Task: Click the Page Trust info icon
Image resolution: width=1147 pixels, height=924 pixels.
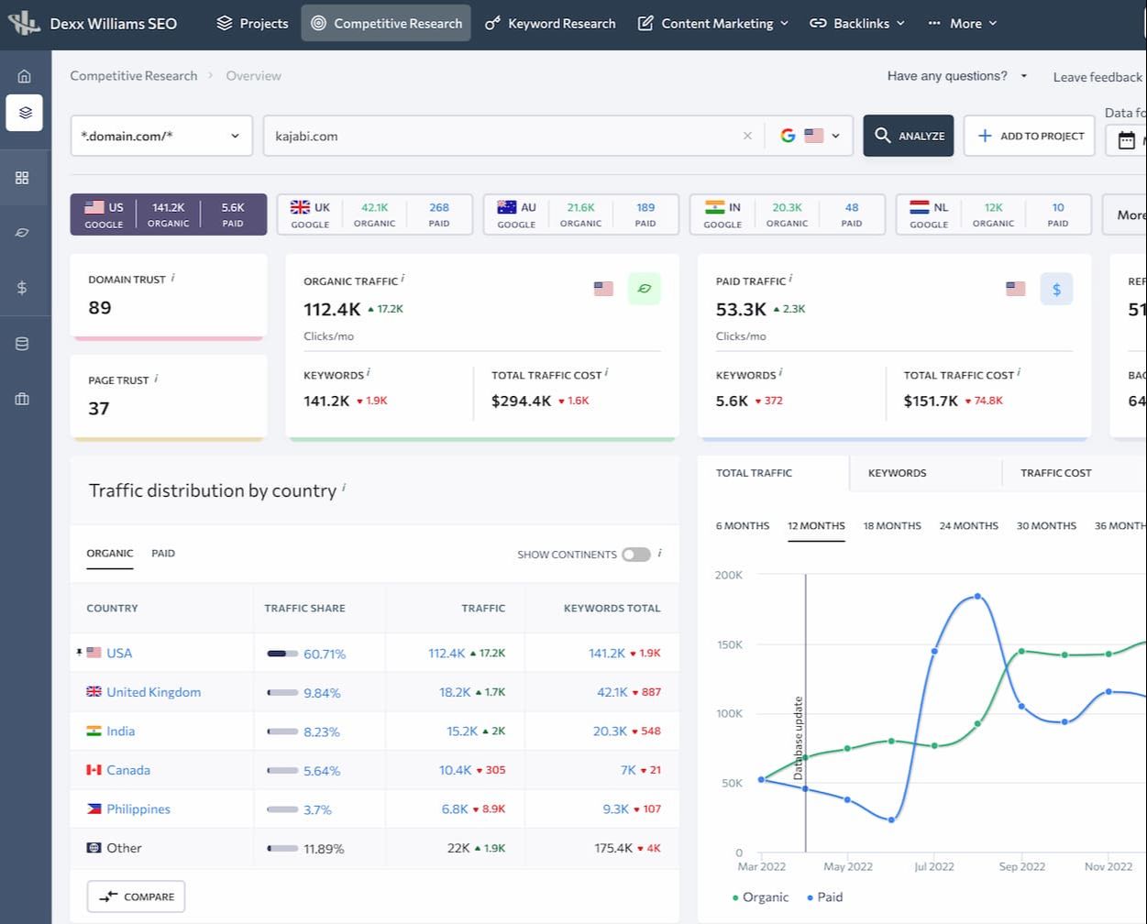Action: (x=156, y=379)
